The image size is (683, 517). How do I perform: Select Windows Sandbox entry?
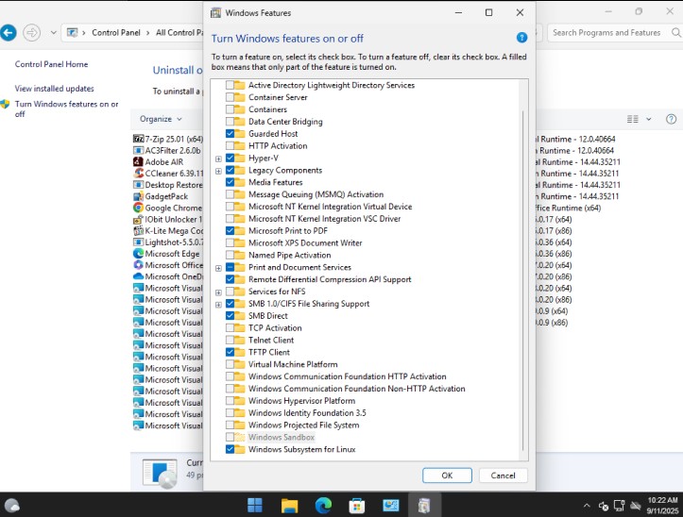click(x=282, y=437)
